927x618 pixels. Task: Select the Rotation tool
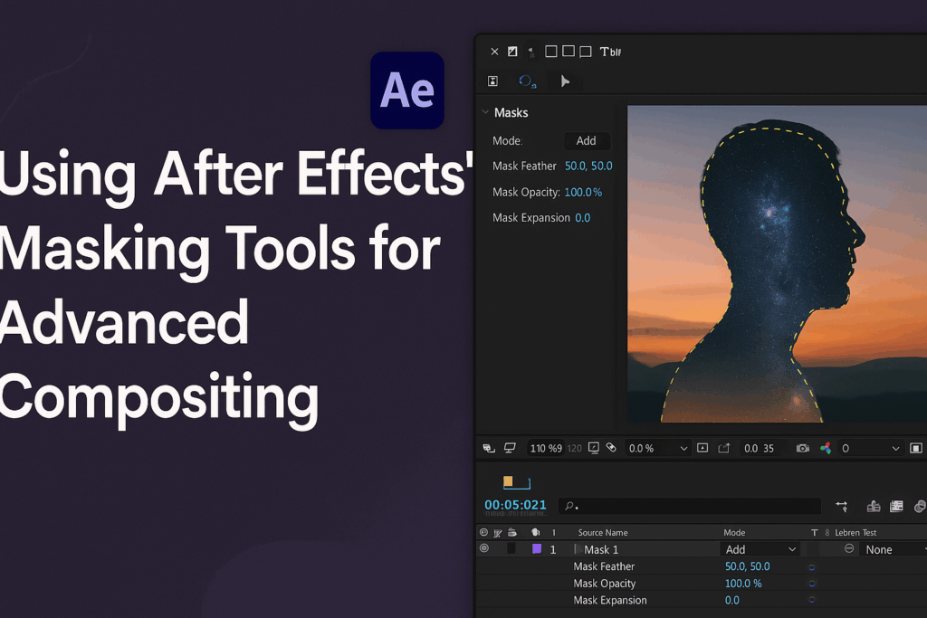(x=526, y=81)
